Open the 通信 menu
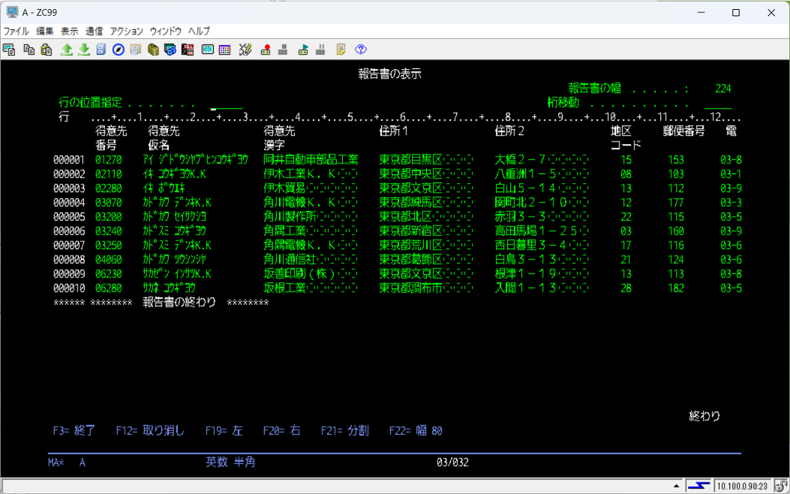 94,31
